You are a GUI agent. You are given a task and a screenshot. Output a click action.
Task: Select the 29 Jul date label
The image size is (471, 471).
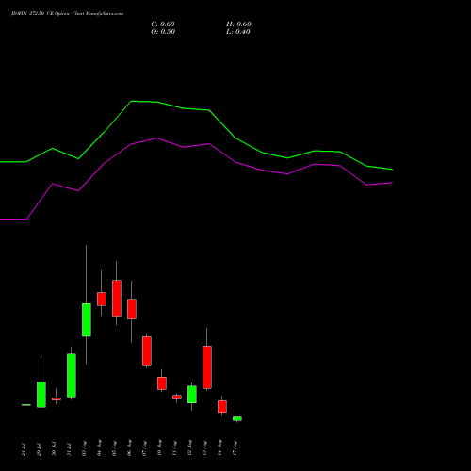click(39, 449)
